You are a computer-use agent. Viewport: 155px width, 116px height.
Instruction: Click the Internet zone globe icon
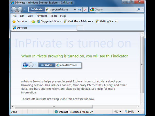coord(56,112)
